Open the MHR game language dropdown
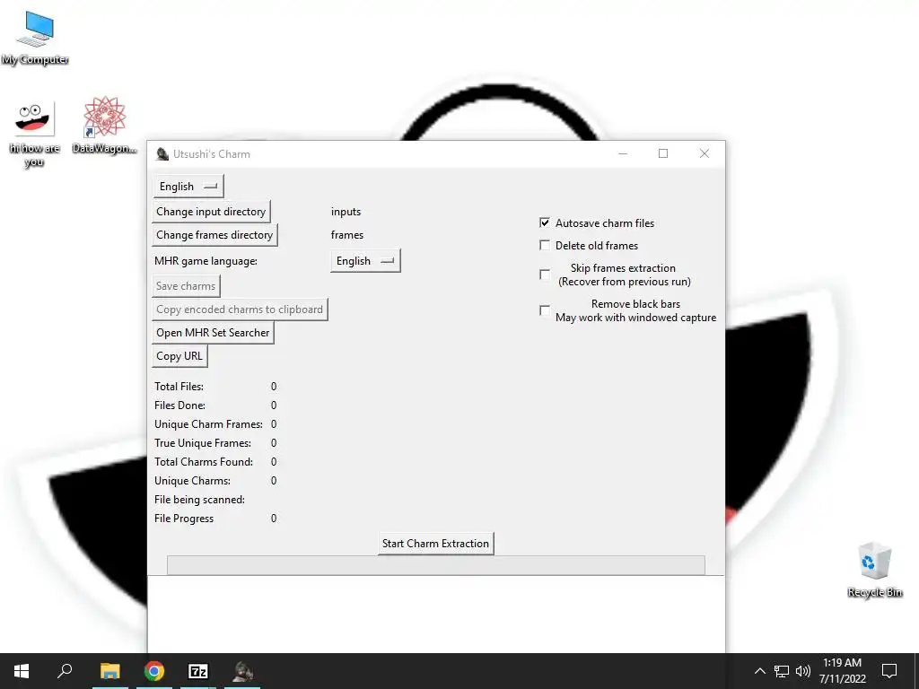The height and width of the screenshot is (689, 919). 365,261
